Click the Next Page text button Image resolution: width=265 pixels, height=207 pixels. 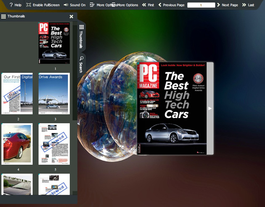(x=230, y=5)
